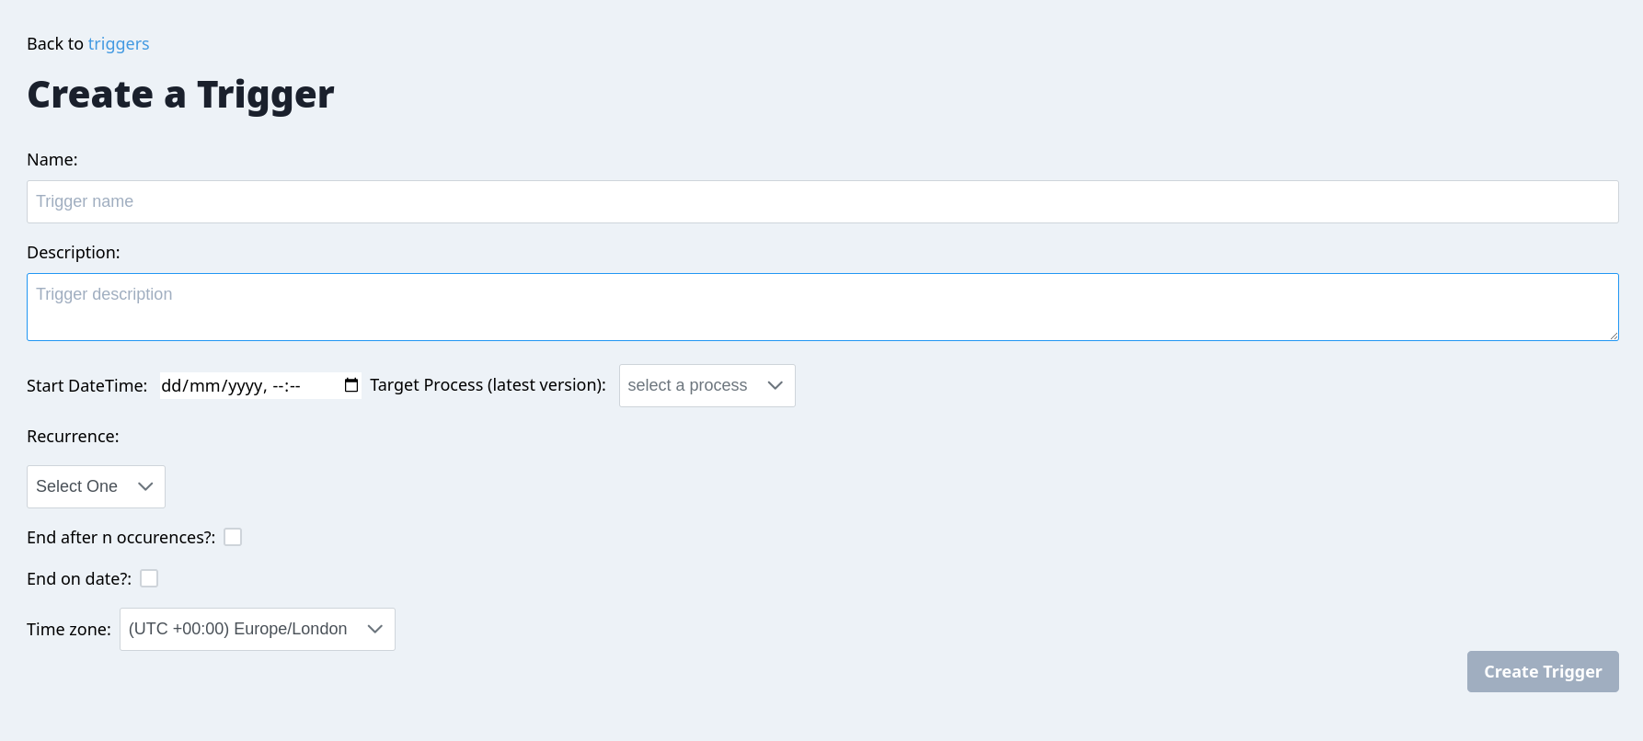The image size is (1643, 741).
Task: Click the chevron arrow of Time zone dropdown
Action: click(374, 629)
